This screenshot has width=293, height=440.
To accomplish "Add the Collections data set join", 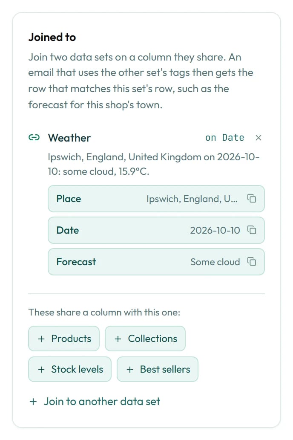I will click(x=145, y=339).
